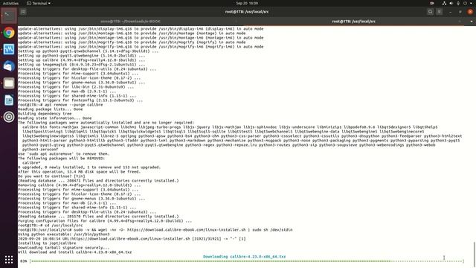Click 'Do you want to continue? [Y/n]' line
This screenshot has width=476, height=268.
point(51,176)
